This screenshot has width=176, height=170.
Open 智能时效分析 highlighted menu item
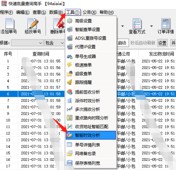pyautogui.click(x=91, y=135)
